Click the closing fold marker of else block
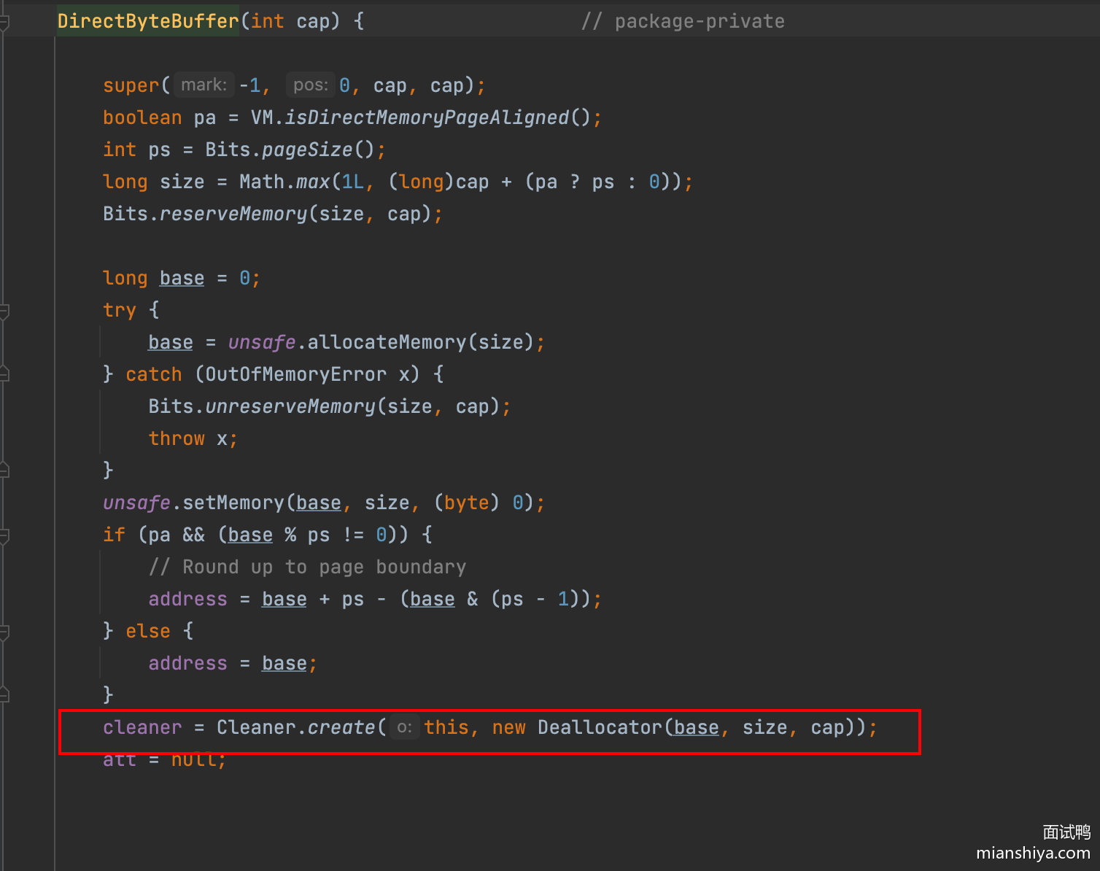This screenshot has height=871, width=1100. click(x=4, y=694)
